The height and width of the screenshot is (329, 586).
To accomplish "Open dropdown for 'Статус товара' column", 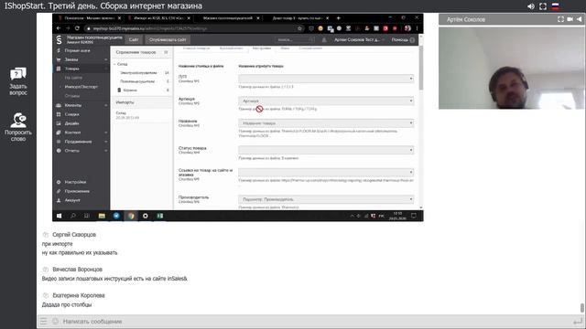I will coord(326,150).
